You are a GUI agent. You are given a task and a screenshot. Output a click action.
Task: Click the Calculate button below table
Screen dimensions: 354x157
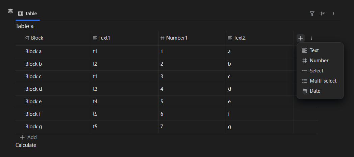tap(26, 145)
